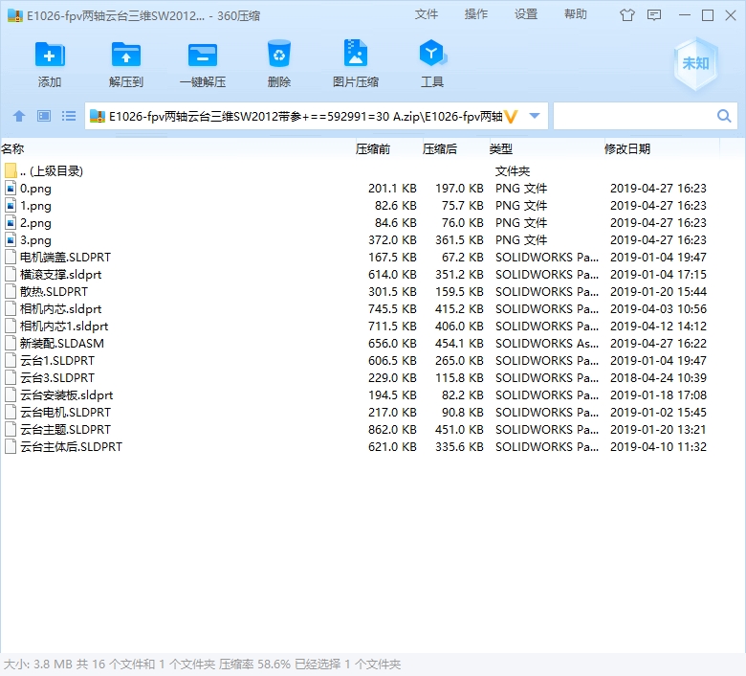Click in the search input field
746x676 pixels.
[635, 116]
